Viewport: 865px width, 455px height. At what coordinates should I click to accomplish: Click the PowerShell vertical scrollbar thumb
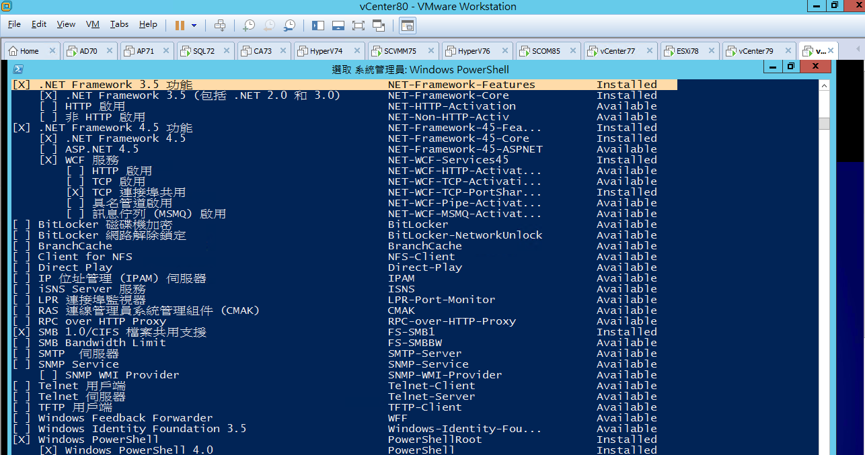[x=824, y=123]
